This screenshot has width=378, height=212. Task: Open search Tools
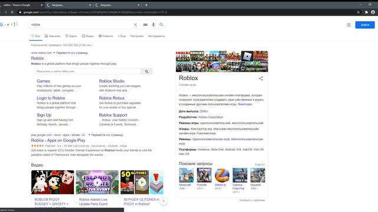[157, 36]
